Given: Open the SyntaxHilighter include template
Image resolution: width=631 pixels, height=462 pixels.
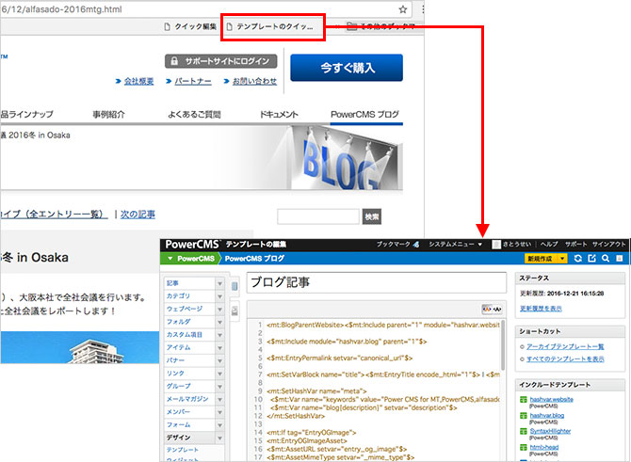Looking at the screenshot, I should [550, 431].
